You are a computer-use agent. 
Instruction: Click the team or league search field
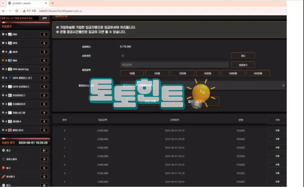coord(20,18)
